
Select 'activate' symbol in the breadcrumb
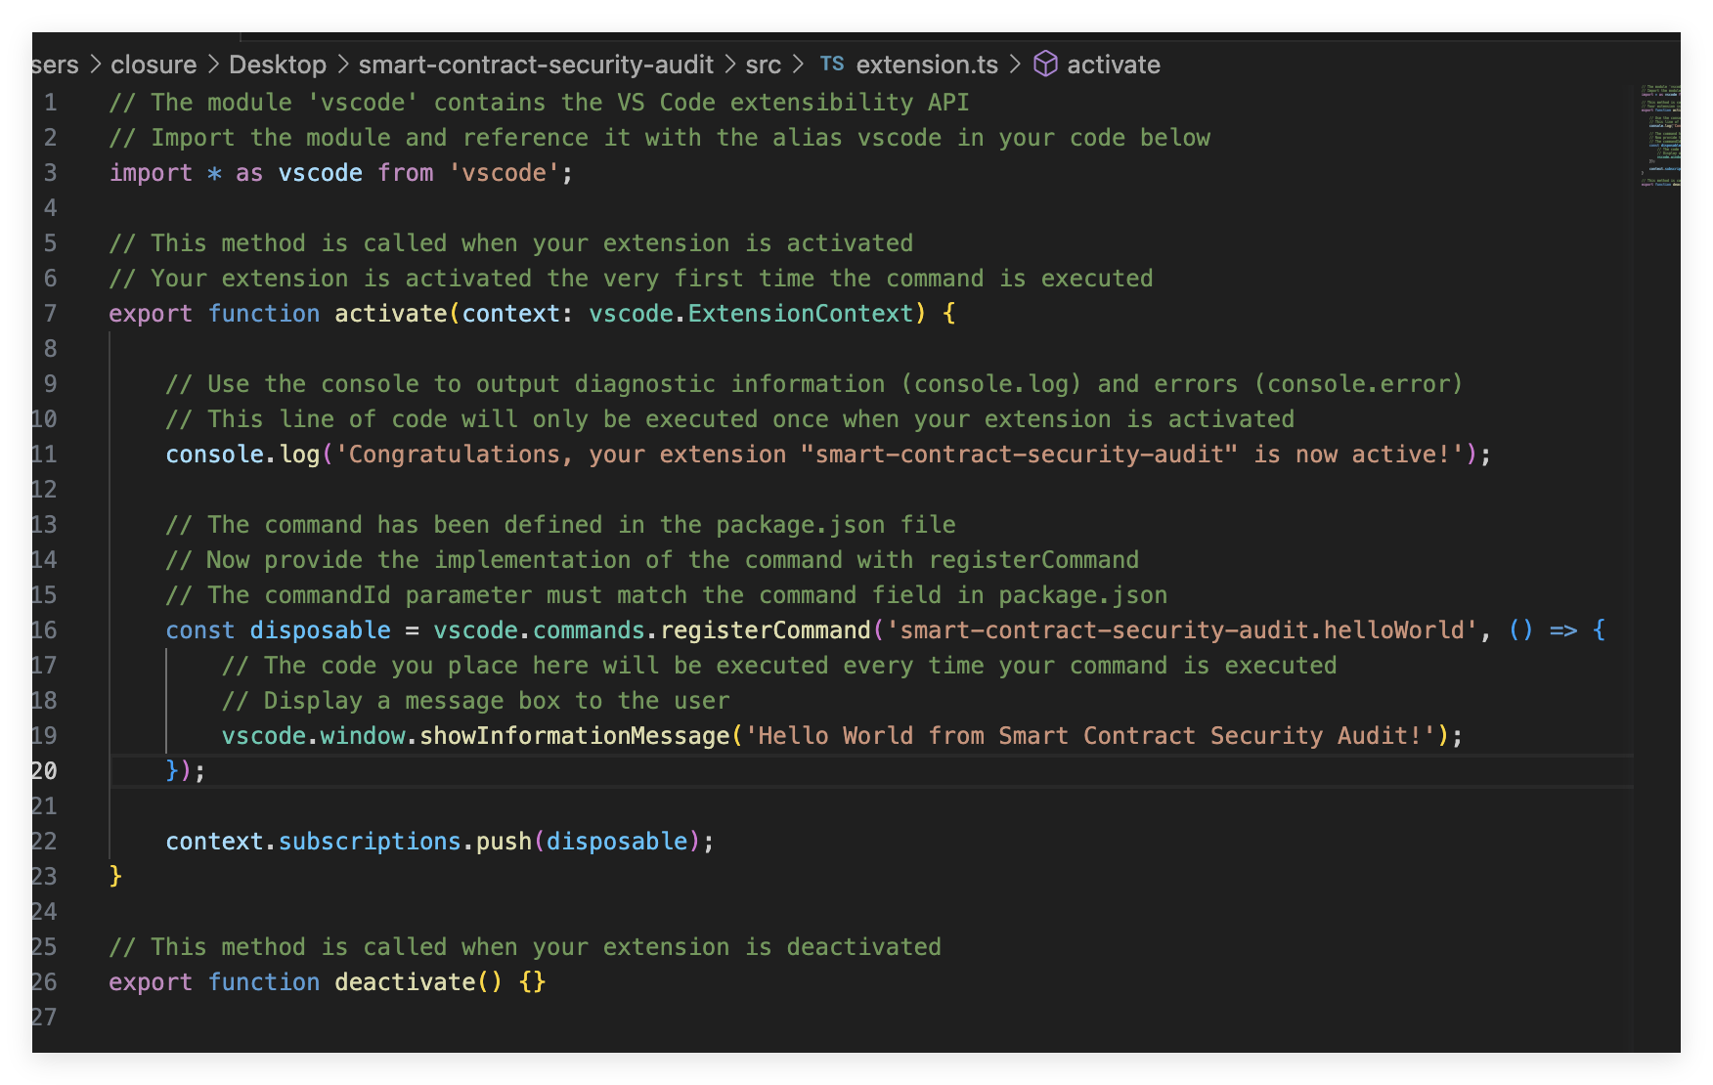click(1114, 65)
